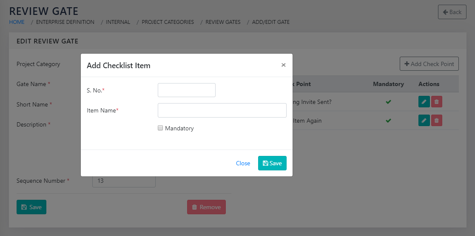Go to Review Gates breadcrumb
The image size is (475, 236).
pos(223,22)
